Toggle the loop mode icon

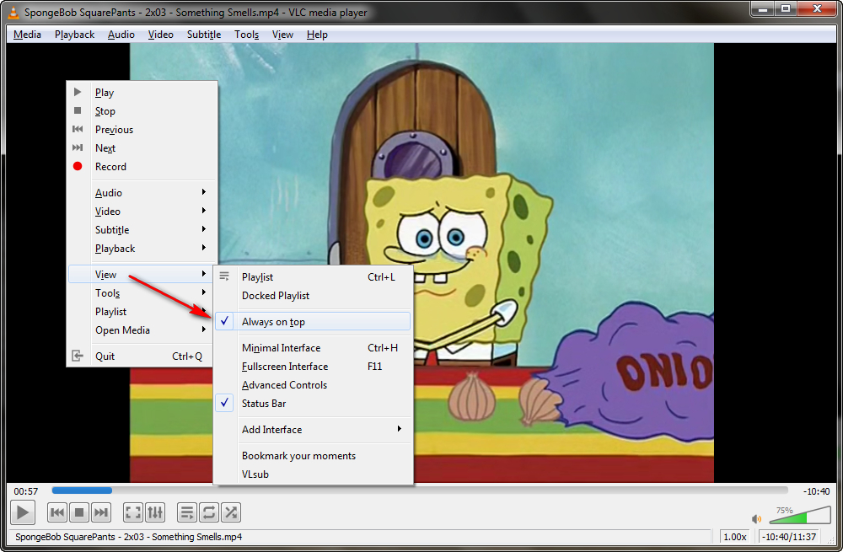pyautogui.click(x=208, y=512)
